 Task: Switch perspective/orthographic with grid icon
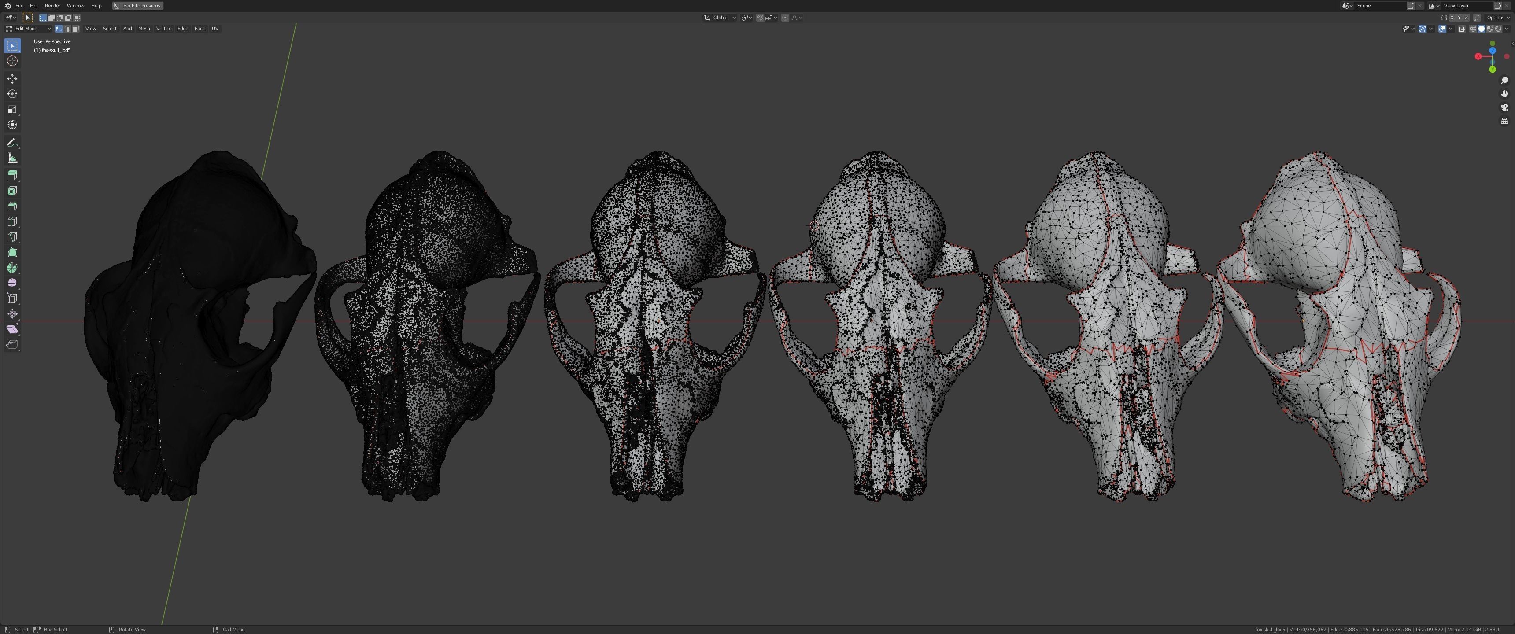tap(1504, 121)
